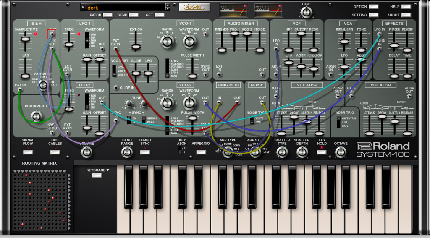Click the S&H MODE rotary selector
The height and width of the screenshot is (238, 430).
point(43,85)
